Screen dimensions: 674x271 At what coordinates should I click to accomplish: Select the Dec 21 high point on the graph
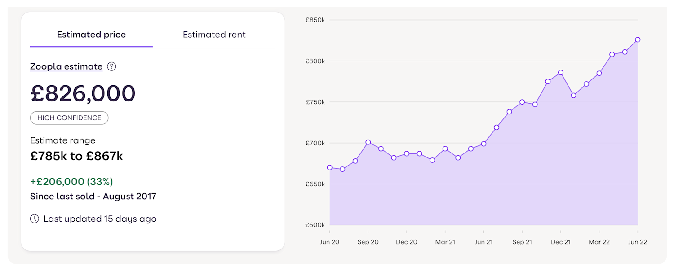561,72
